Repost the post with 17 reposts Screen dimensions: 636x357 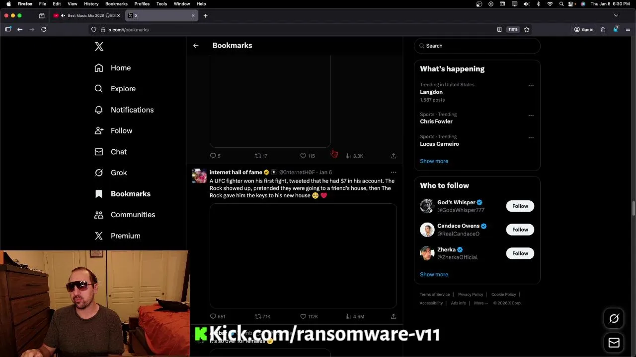point(261,156)
